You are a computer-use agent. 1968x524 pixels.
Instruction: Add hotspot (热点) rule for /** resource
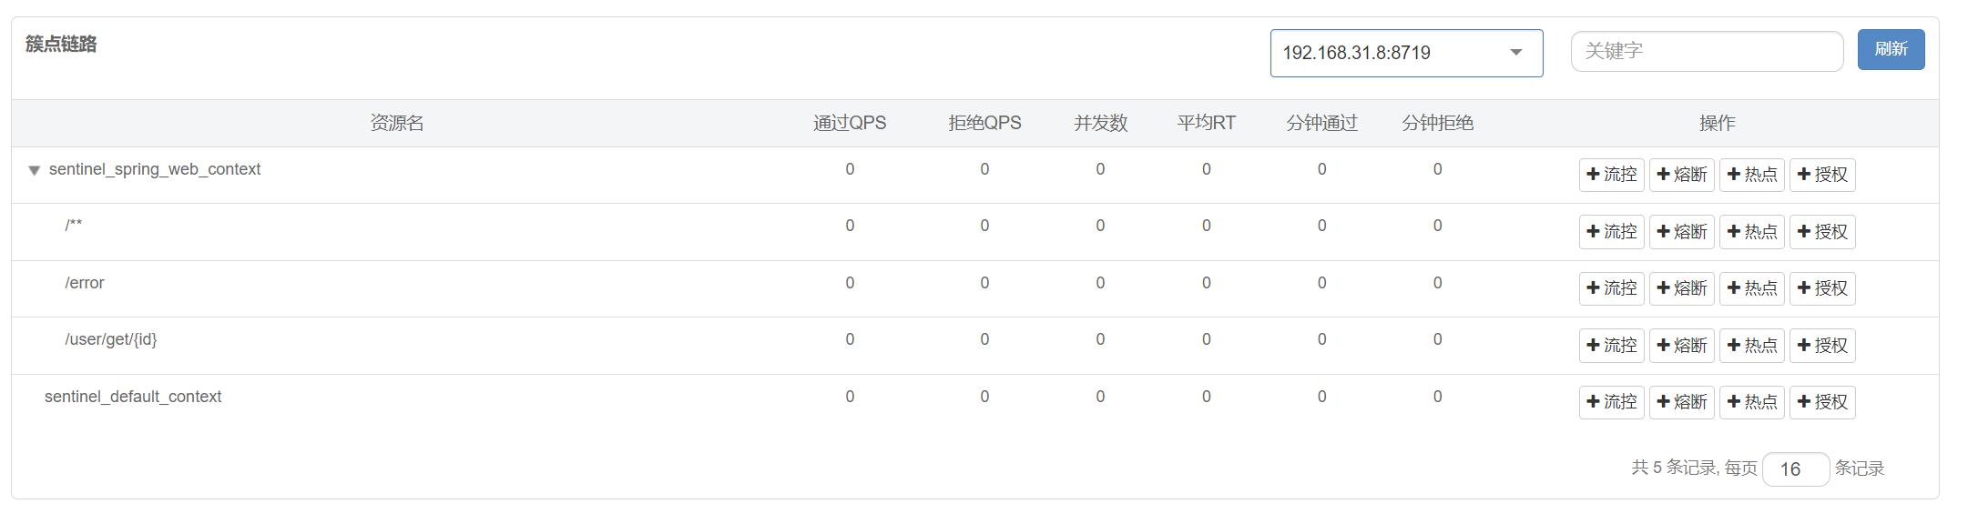pos(1751,232)
